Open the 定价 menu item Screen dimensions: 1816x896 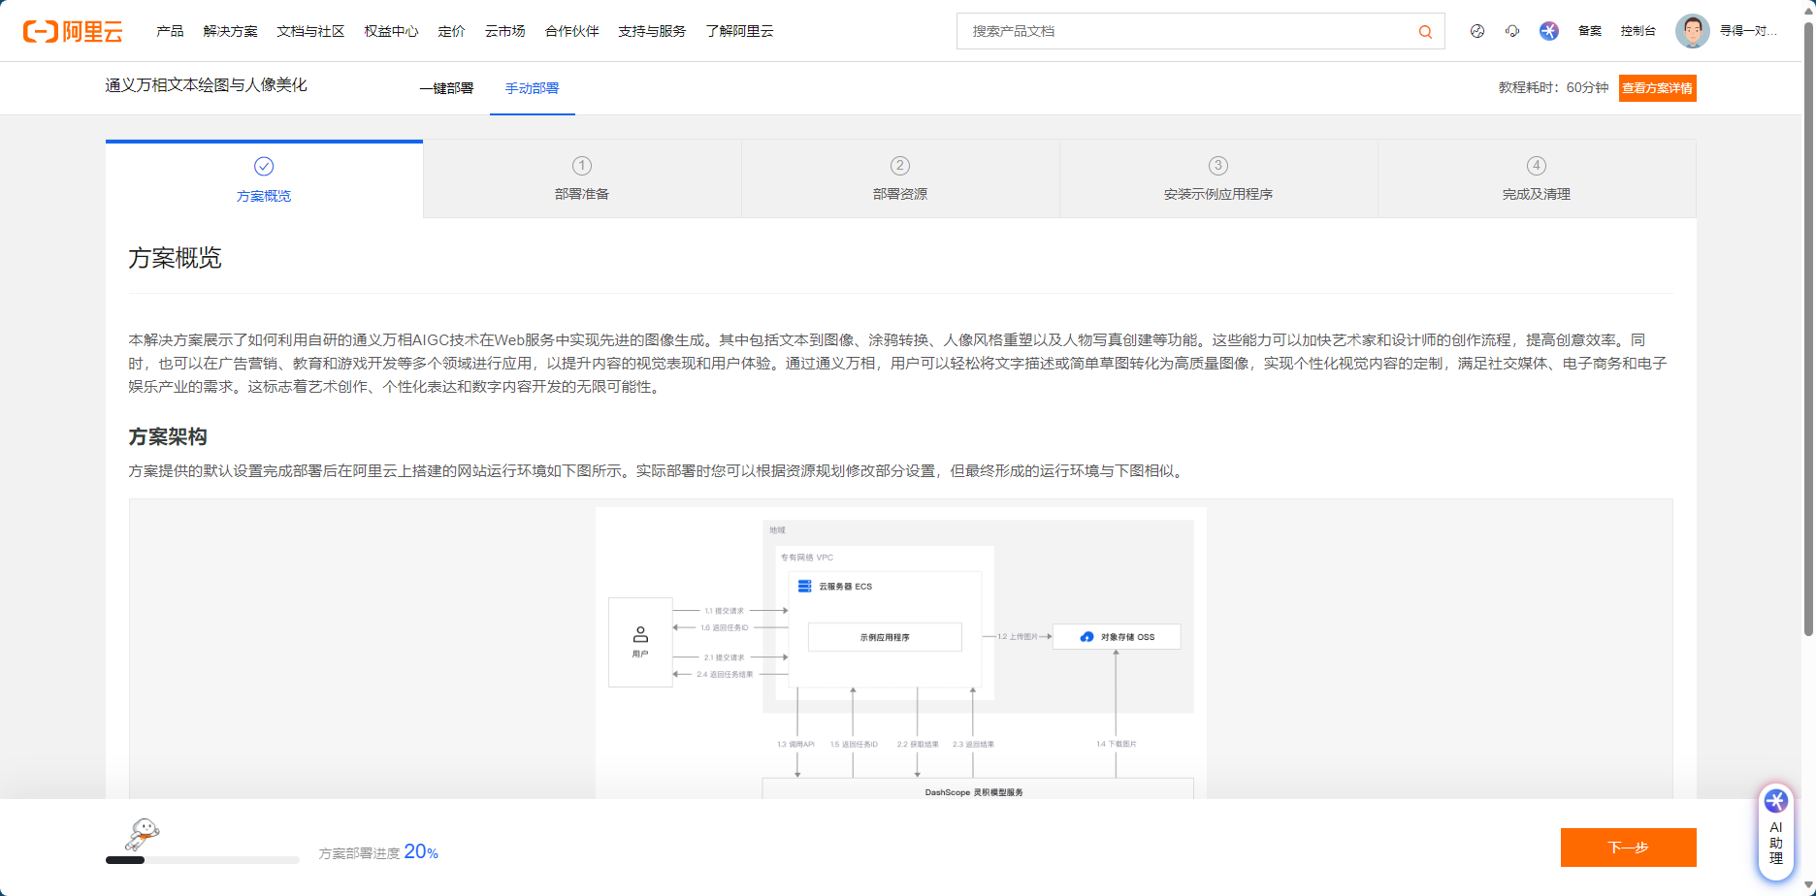[x=451, y=31]
